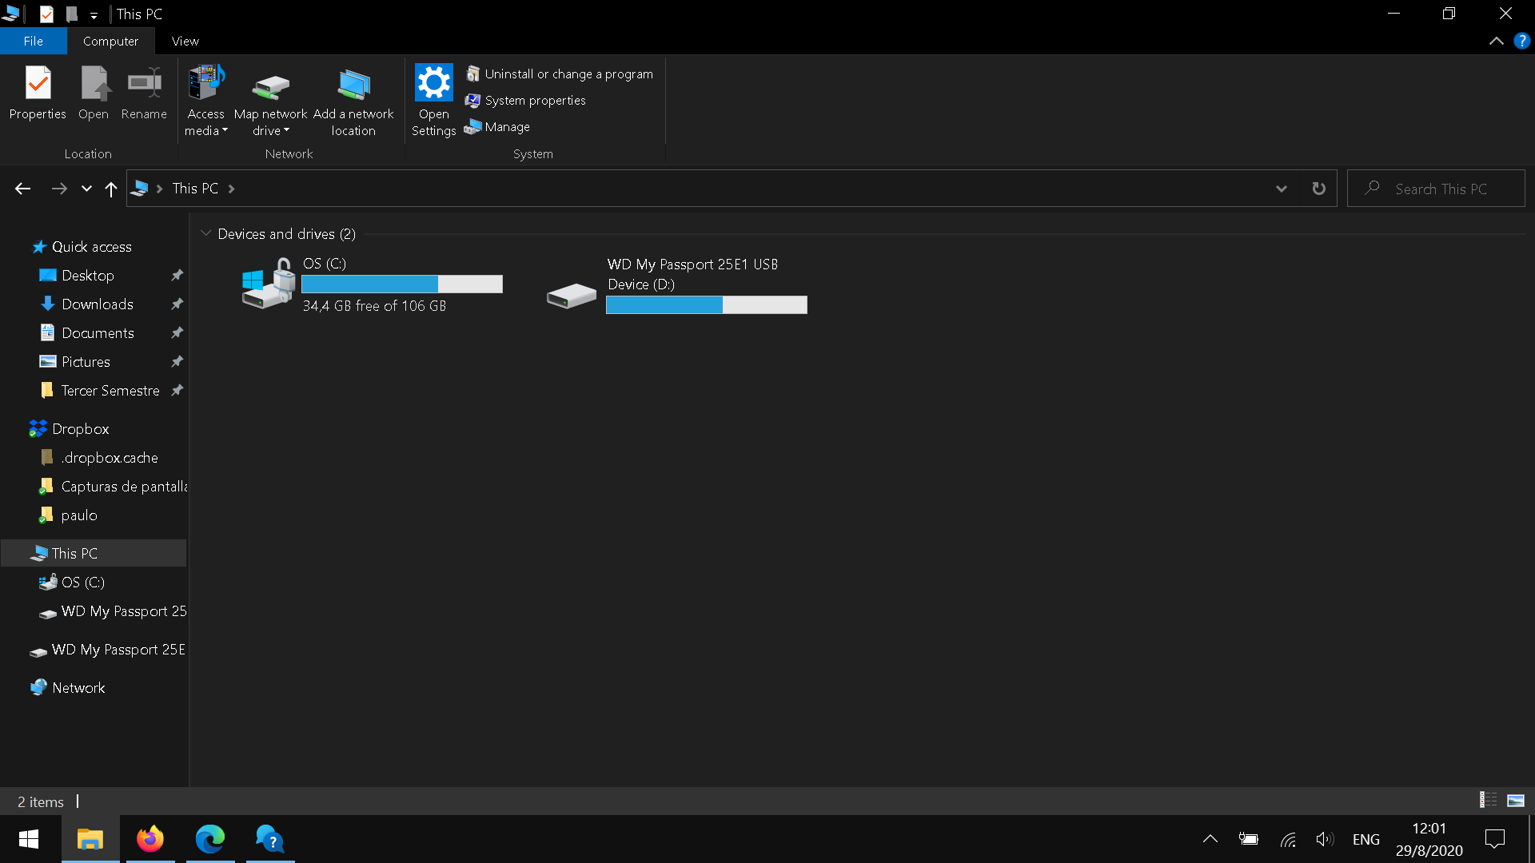Click Map network drive icon

coord(270,86)
